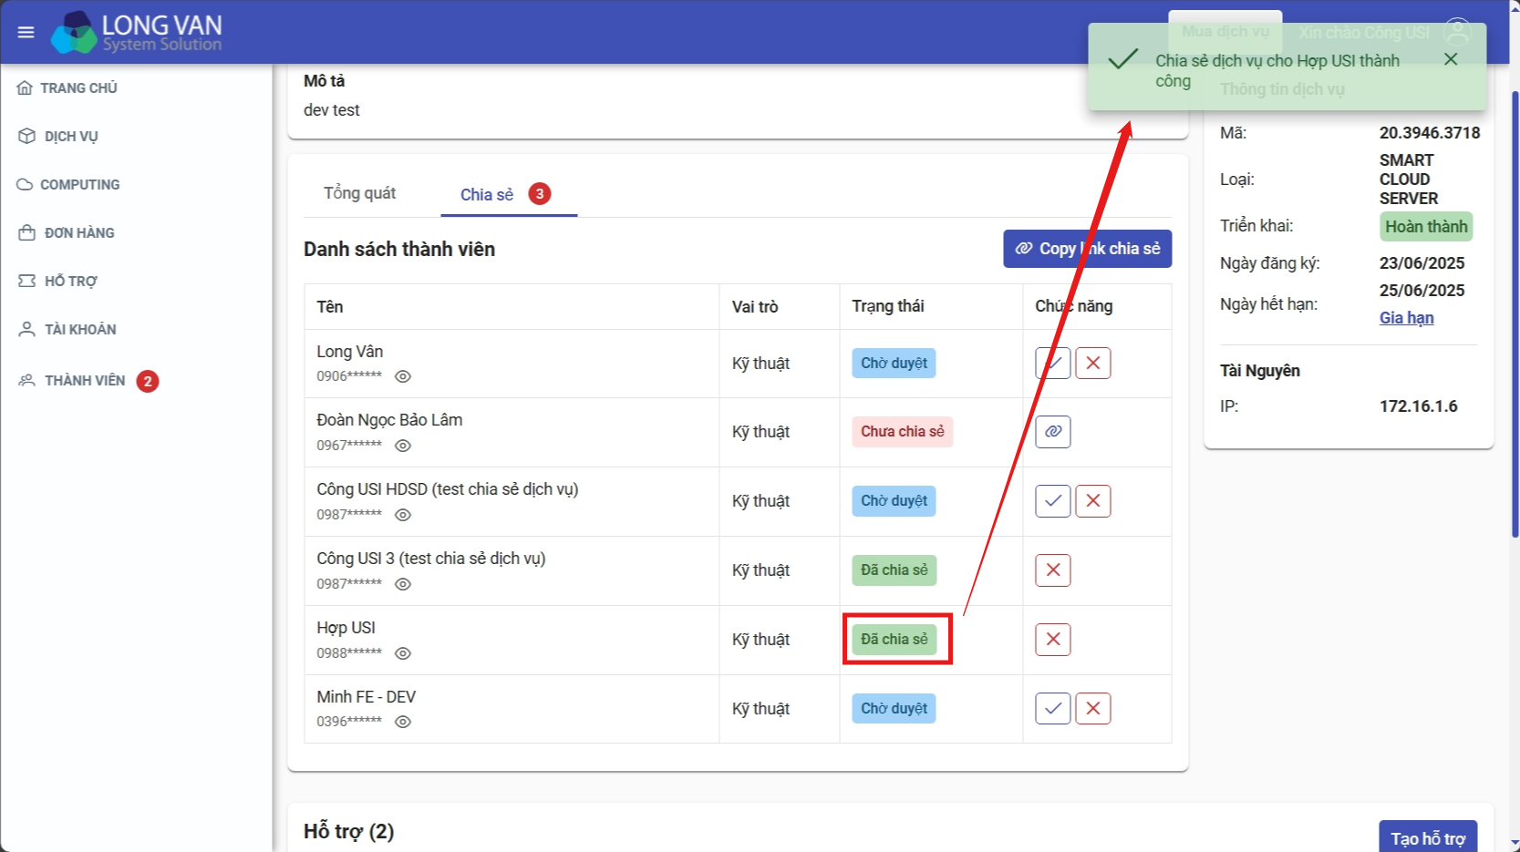Approve Công USI HDSD share request
1520x852 pixels.
[1052, 500]
